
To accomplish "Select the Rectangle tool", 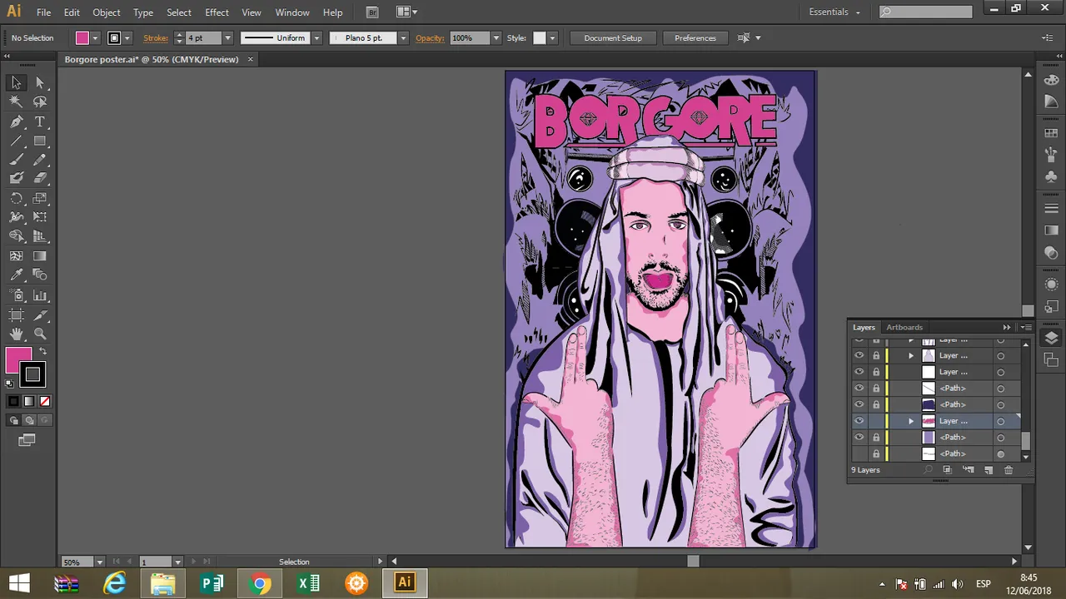I will pyautogui.click(x=40, y=141).
